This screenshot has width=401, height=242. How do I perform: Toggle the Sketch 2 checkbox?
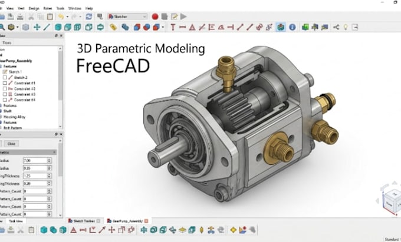pos(5,77)
